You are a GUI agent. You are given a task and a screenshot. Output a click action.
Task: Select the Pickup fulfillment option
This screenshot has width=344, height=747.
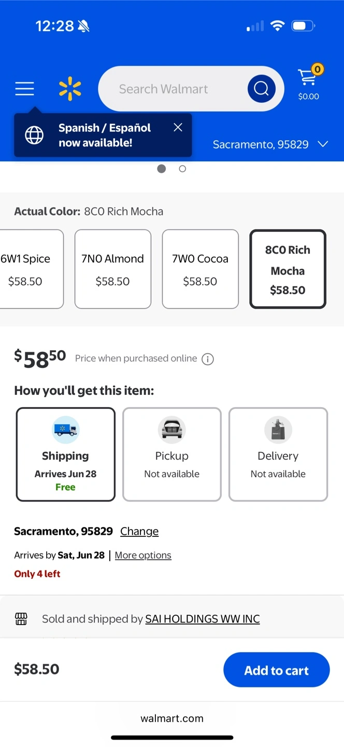tap(171, 454)
